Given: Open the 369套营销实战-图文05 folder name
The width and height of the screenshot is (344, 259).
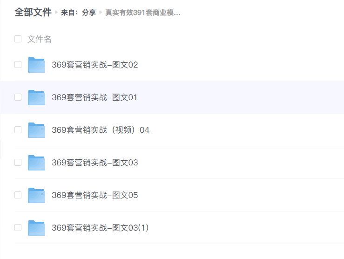Looking at the screenshot, I should click(95, 195).
